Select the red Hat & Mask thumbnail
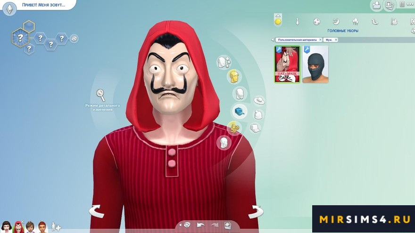The width and height of the screenshot is (415, 233). 287,64
